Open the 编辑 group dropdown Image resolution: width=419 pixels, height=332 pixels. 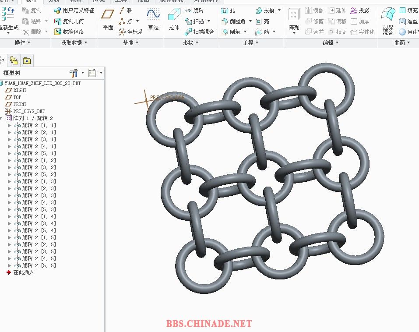tap(331, 42)
